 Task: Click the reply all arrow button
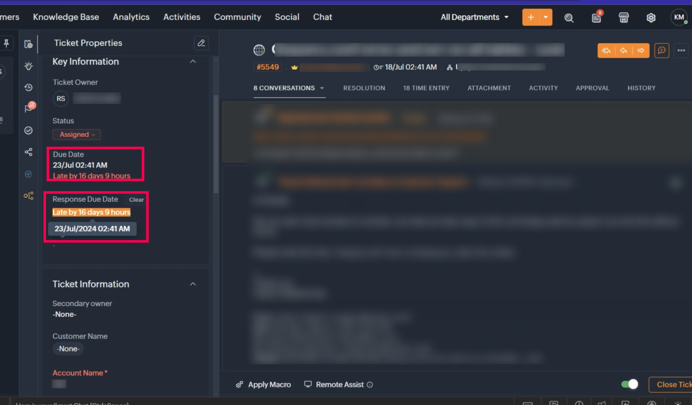pyautogui.click(x=606, y=50)
